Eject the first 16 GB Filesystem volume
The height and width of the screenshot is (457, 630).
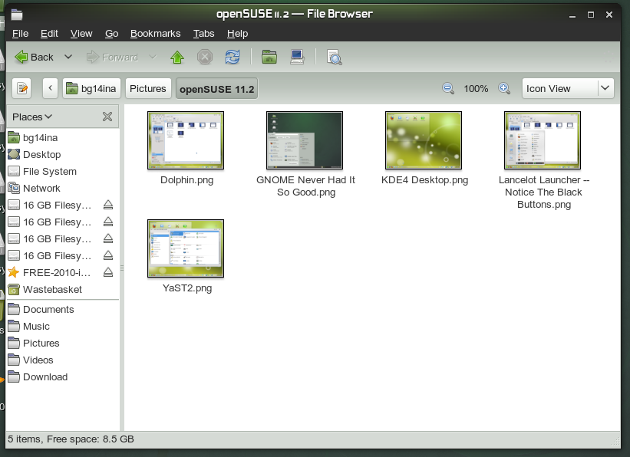point(108,205)
